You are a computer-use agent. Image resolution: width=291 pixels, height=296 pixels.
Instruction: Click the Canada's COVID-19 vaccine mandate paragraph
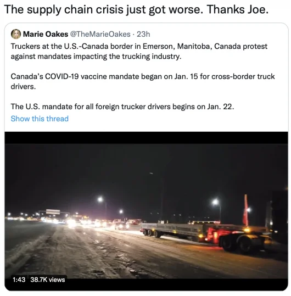[143, 81]
